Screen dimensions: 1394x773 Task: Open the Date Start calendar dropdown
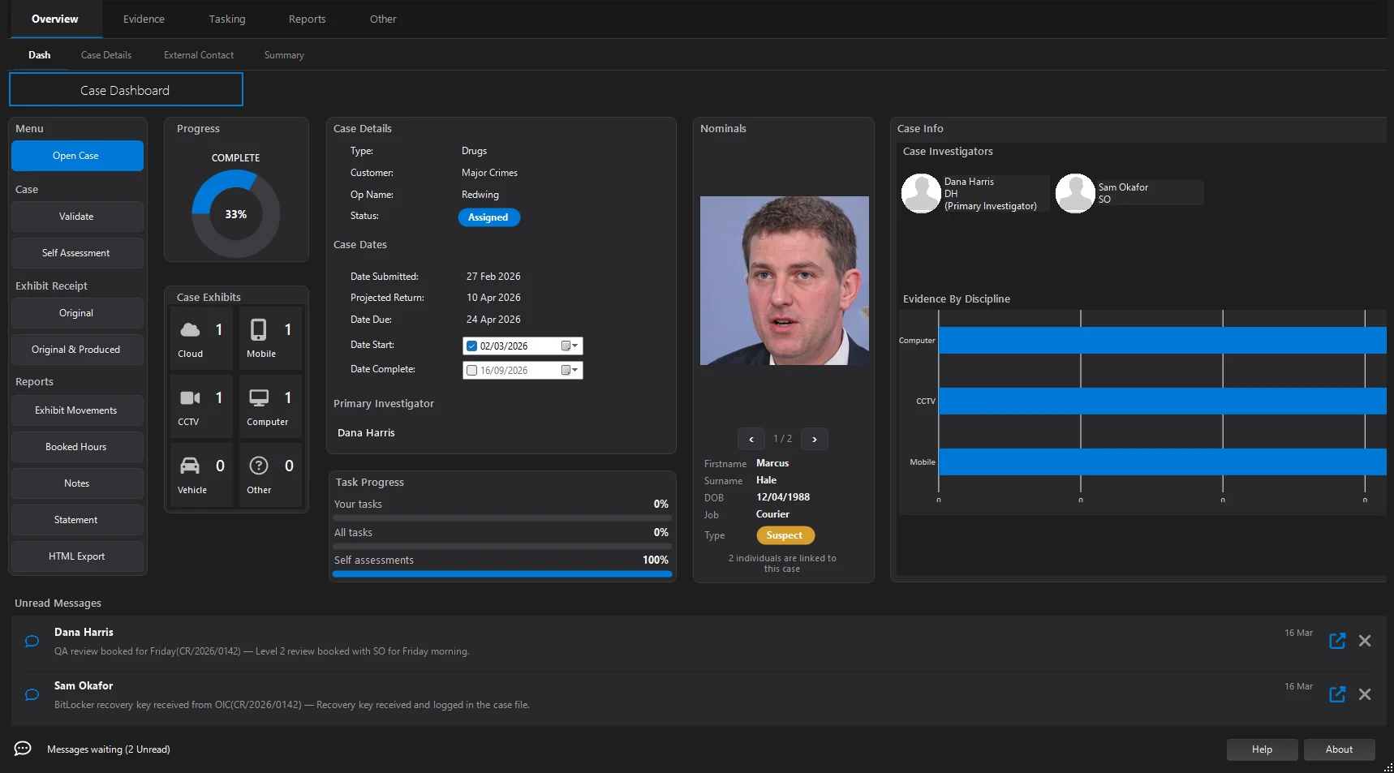570,346
